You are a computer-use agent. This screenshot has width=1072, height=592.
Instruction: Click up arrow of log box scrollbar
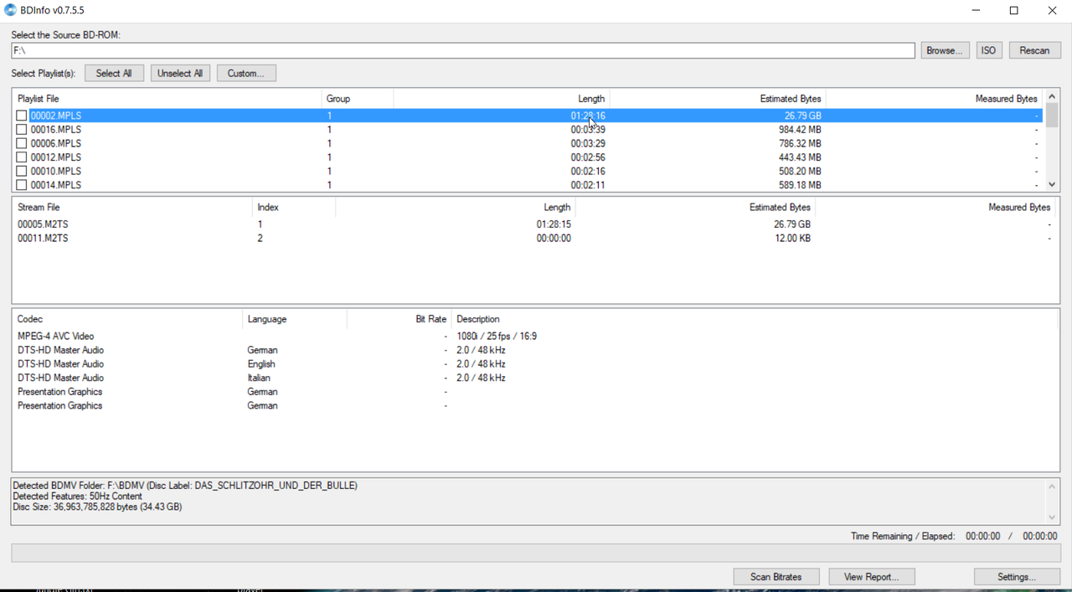[x=1053, y=486]
